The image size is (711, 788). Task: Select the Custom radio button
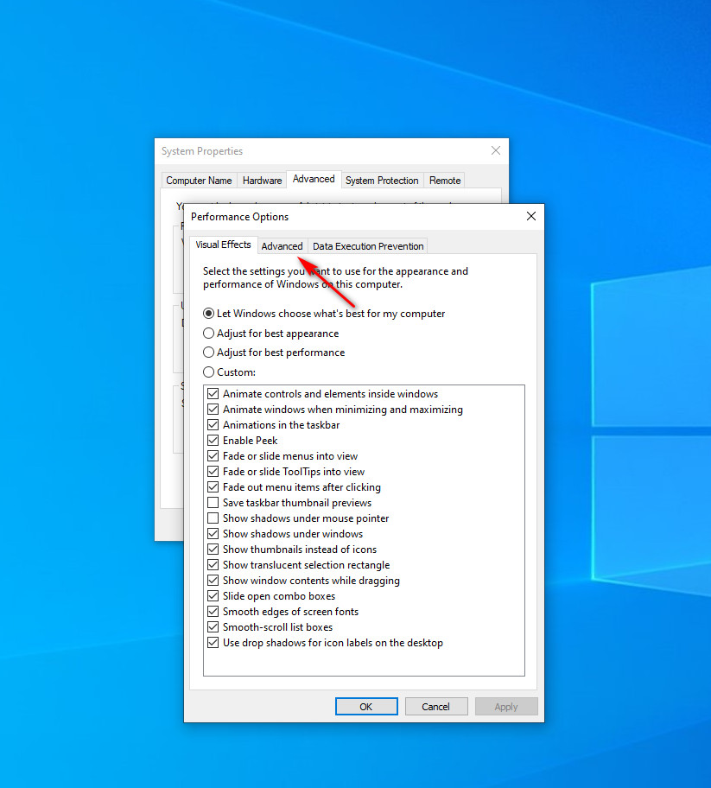pos(209,372)
